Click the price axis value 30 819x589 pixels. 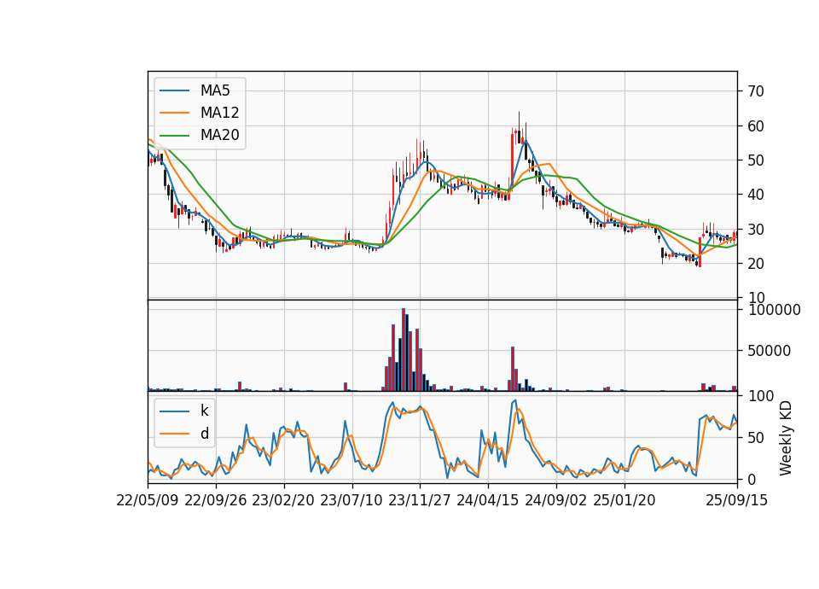(756, 230)
